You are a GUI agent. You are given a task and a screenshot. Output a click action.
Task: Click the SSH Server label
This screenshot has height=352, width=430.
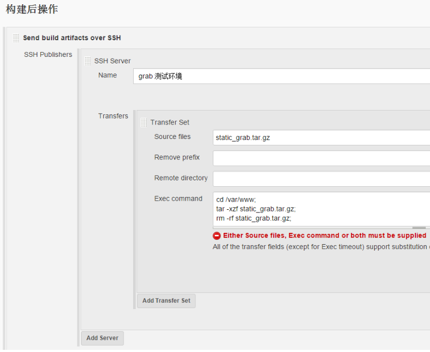pos(112,61)
